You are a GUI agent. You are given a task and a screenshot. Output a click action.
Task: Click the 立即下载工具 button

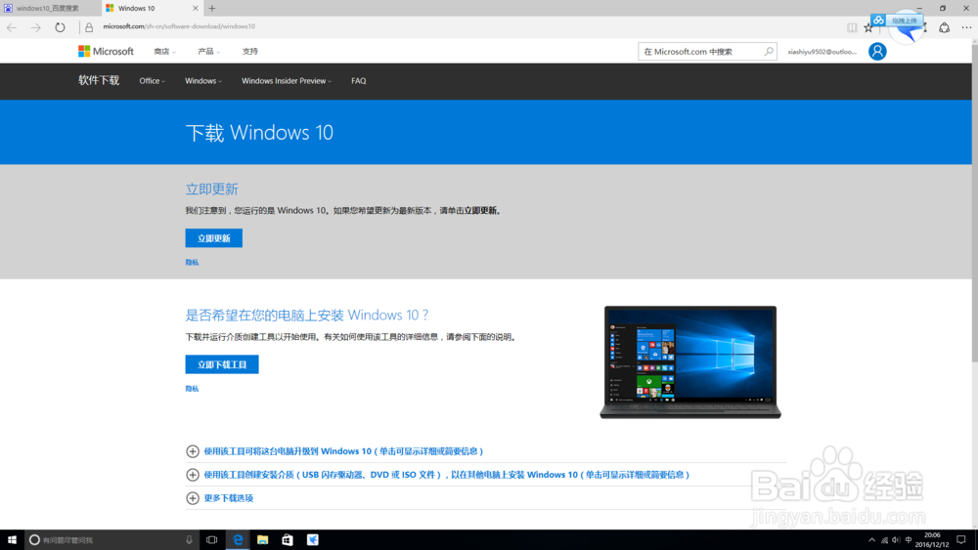(222, 364)
